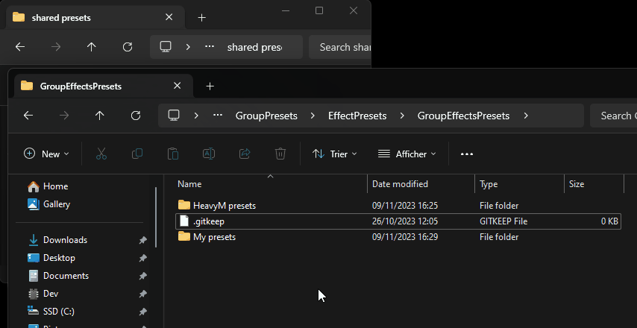Click pin icon next to Documents
The image size is (637, 328).
(142, 276)
